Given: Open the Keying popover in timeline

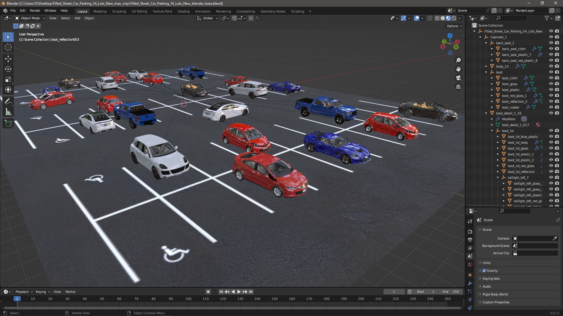Looking at the screenshot, I should coord(43,292).
